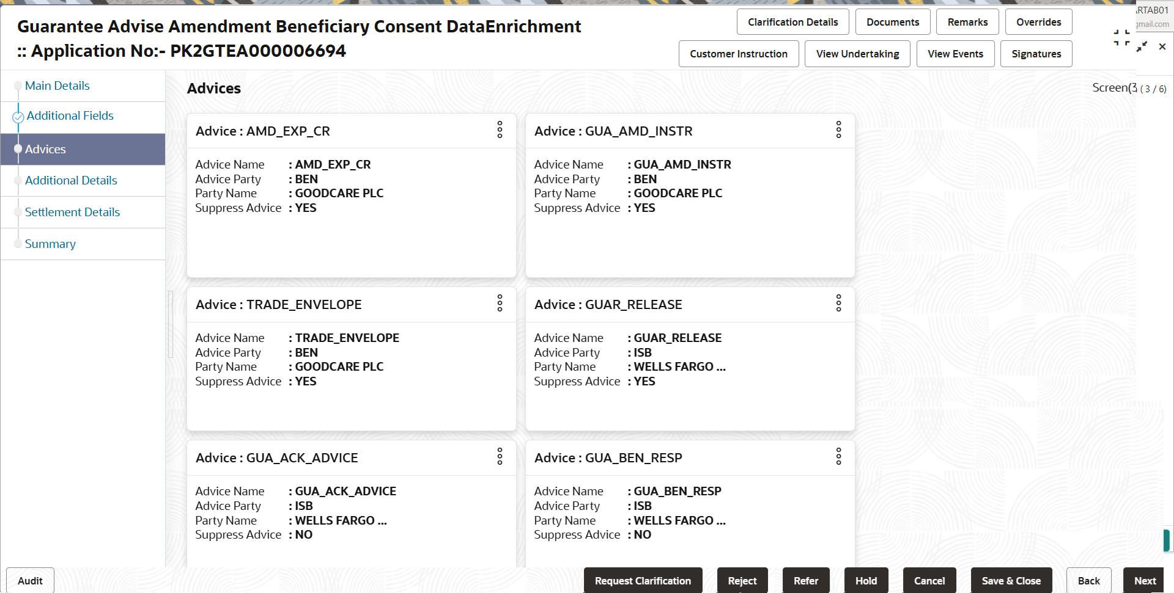The width and height of the screenshot is (1174, 593).
Task: Click Advice : GUA_BEN_RESP card title
Action: click(x=608, y=457)
